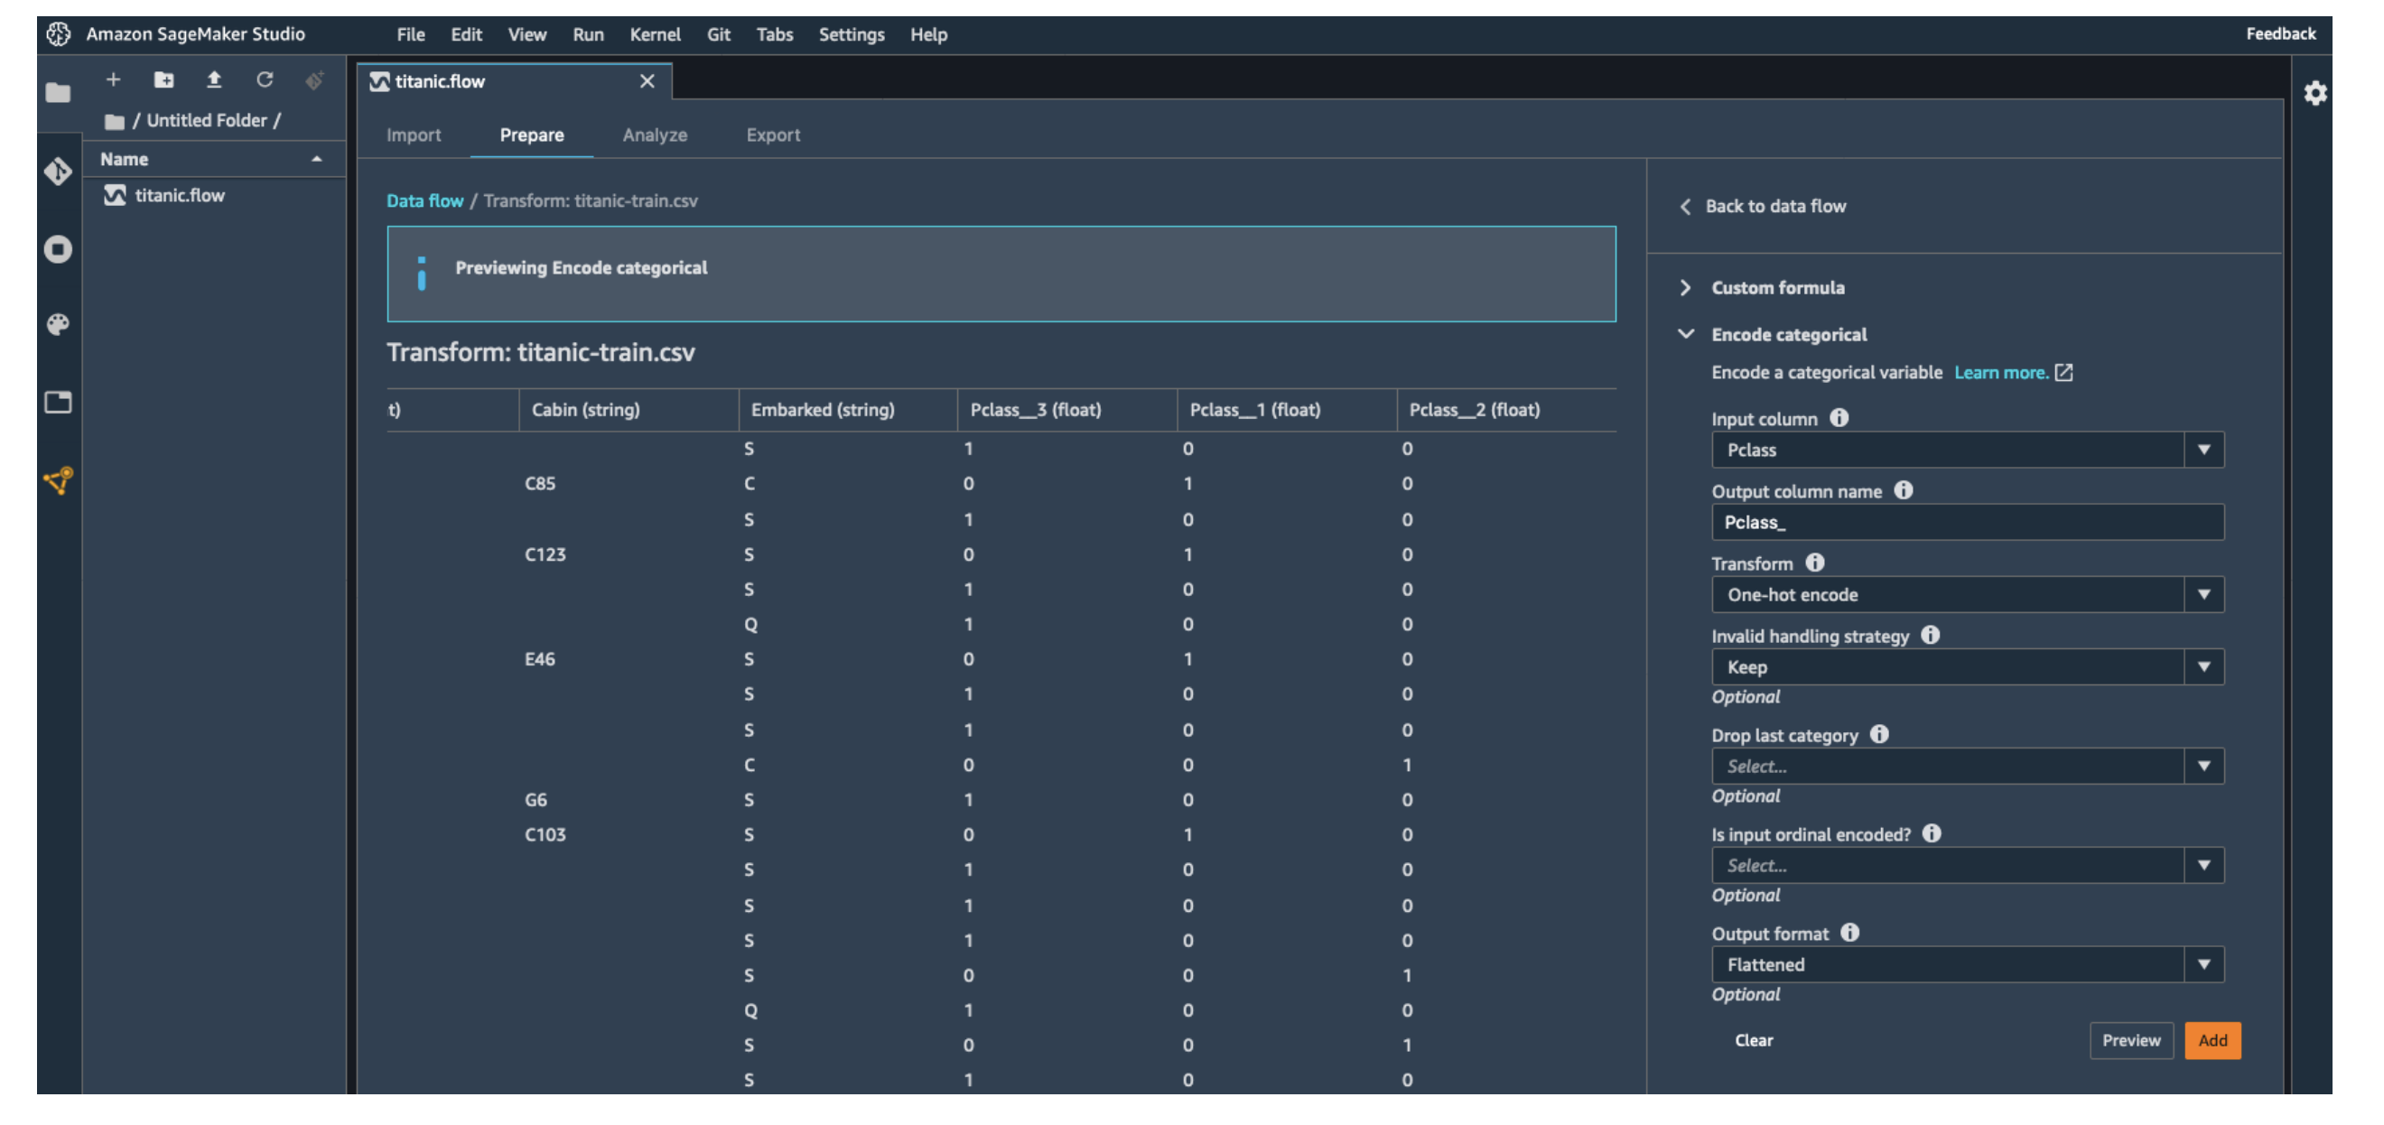Click the refresh file list icon
The width and height of the screenshot is (2384, 1125).
coord(265,80)
